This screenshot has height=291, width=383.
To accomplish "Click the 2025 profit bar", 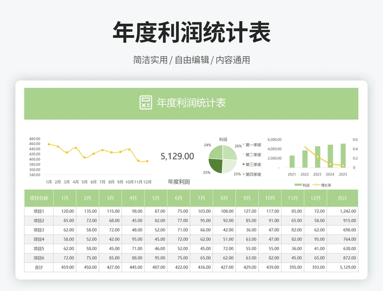I will [x=343, y=155].
